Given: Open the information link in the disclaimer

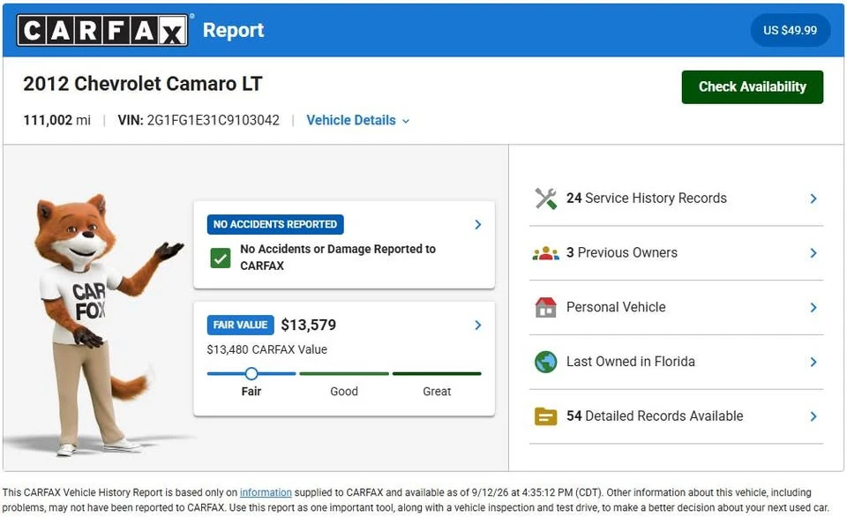Looking at the screenshot, I should (x=266, y=492).
